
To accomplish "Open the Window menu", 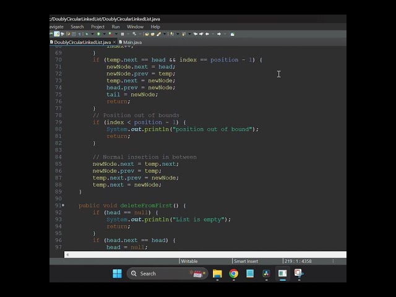I will click(135, 27).
